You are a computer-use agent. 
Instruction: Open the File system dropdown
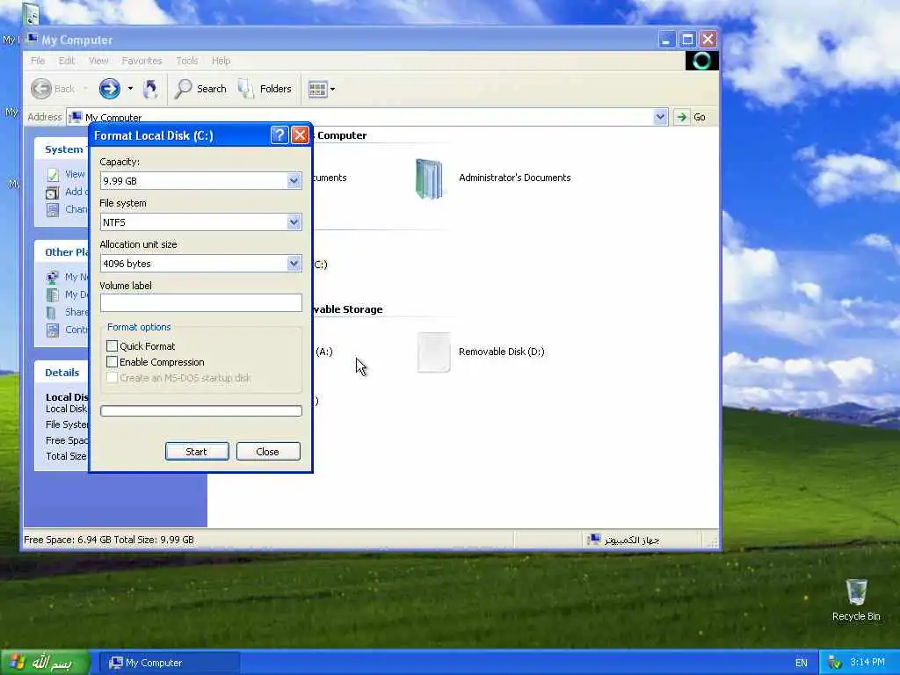coord(294,222)
